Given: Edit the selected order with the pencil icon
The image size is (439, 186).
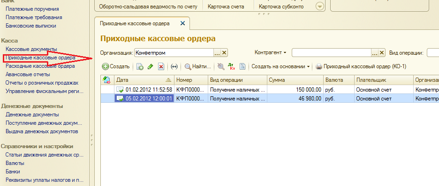Looking at the screenshot, I should (151, 67).
